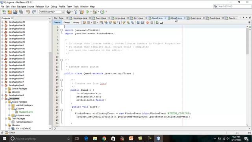Image resolution: width=252 pixels, height=142 pixels.
Task: Toggle Highlight Search in editor toolbar
Action: (115, 23)
